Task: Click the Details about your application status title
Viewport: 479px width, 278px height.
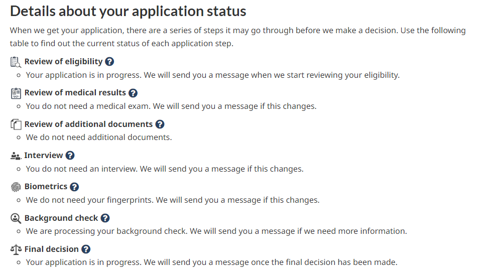Action: coord(128,12)
